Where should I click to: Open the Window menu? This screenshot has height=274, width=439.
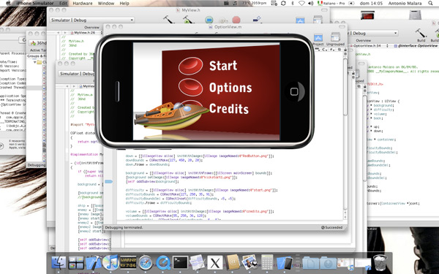(x=106, y=4)
